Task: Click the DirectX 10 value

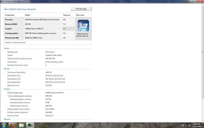Action: coord(49,116)
